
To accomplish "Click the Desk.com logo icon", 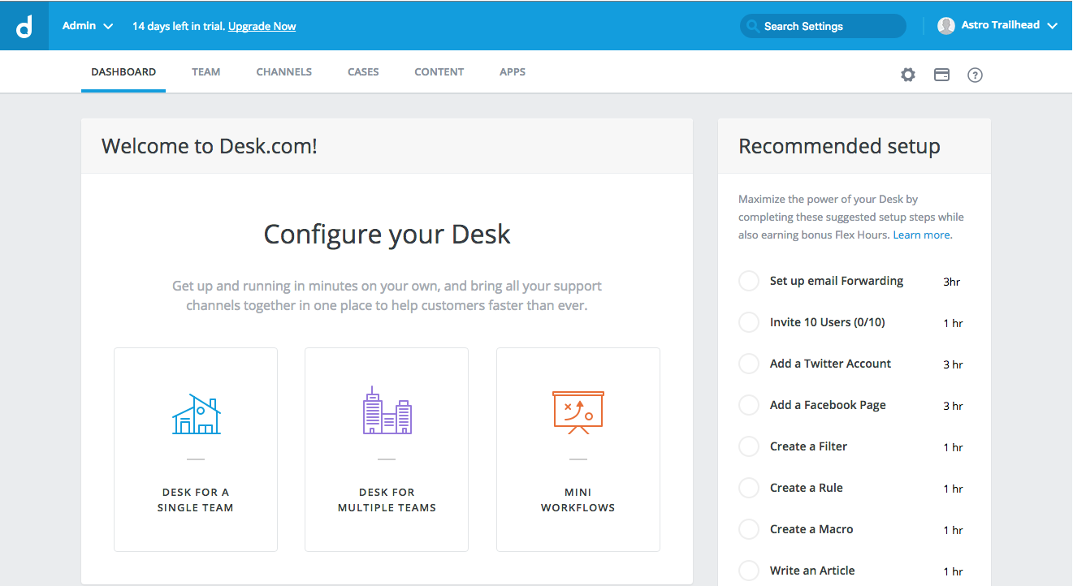I will [x=24, y=25].
